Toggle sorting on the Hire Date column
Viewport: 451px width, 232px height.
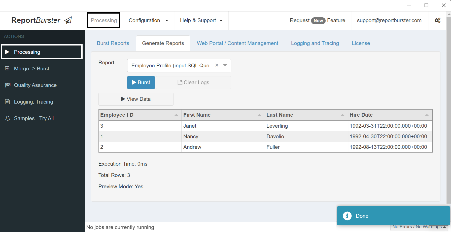pos(427,115)
